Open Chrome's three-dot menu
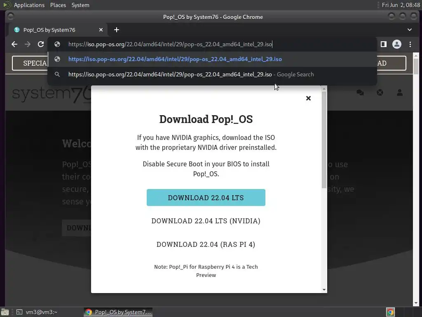The image size is (422, 317). tap(410, 44)
